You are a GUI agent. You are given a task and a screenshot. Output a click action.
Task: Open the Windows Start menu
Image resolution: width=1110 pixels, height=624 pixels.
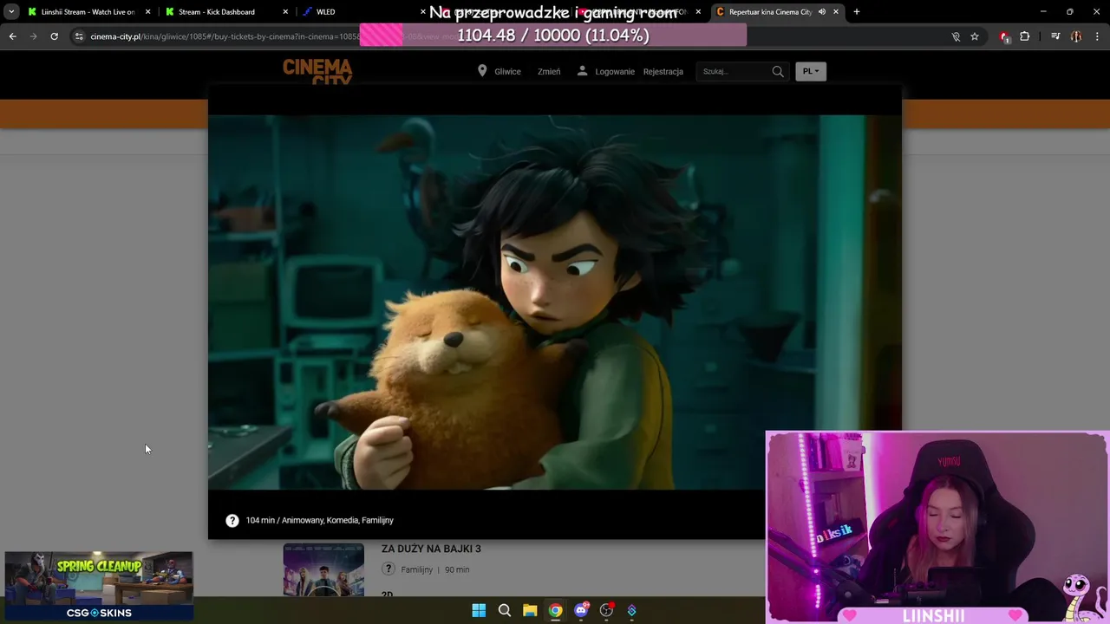479,610
